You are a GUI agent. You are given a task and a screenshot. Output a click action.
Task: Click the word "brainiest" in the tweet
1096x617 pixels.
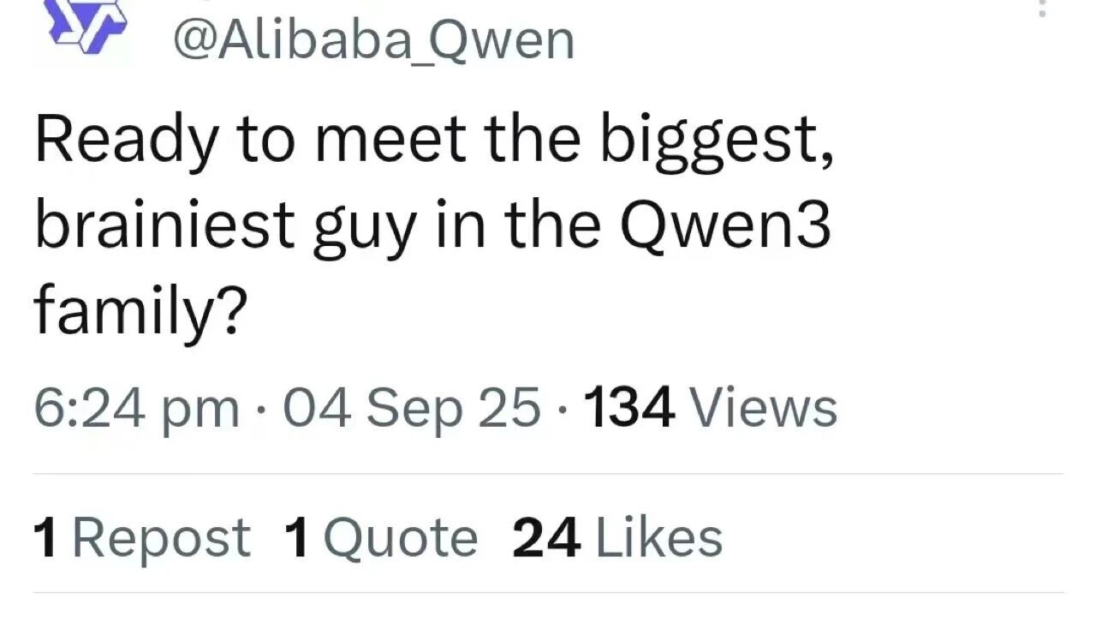tap(164, 226)
